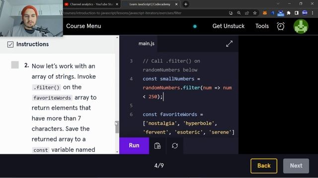Click the alarm clock timer icon
Viewport: 318px width, 178px height.
click(281, 26)
